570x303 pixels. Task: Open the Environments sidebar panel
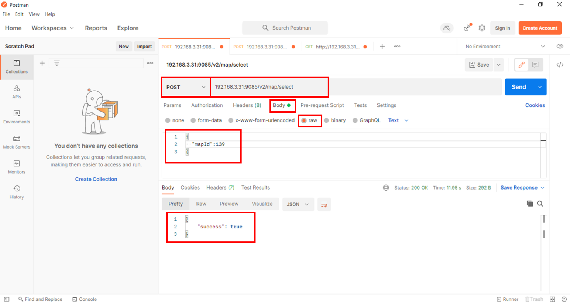click(x=17, y=117)
